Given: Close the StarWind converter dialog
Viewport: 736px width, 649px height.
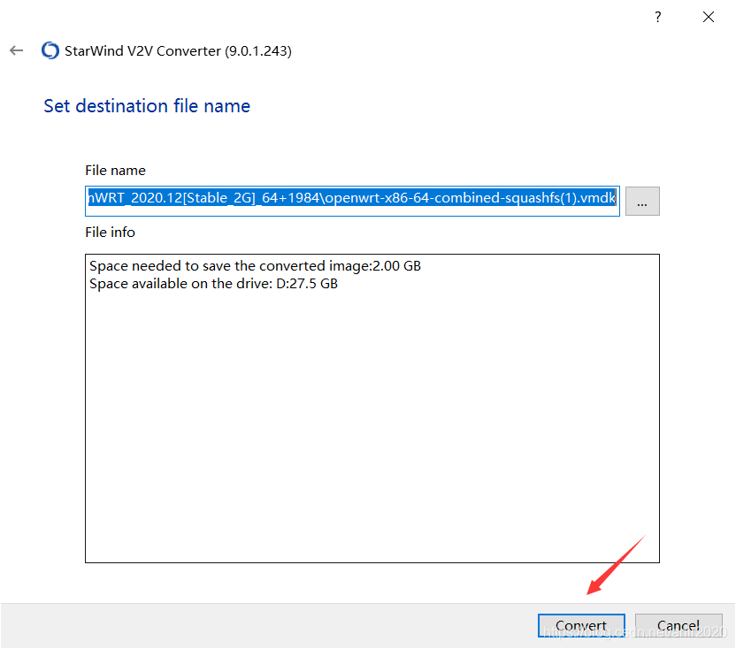Looking at the screenshot, I should click(709, 18).
